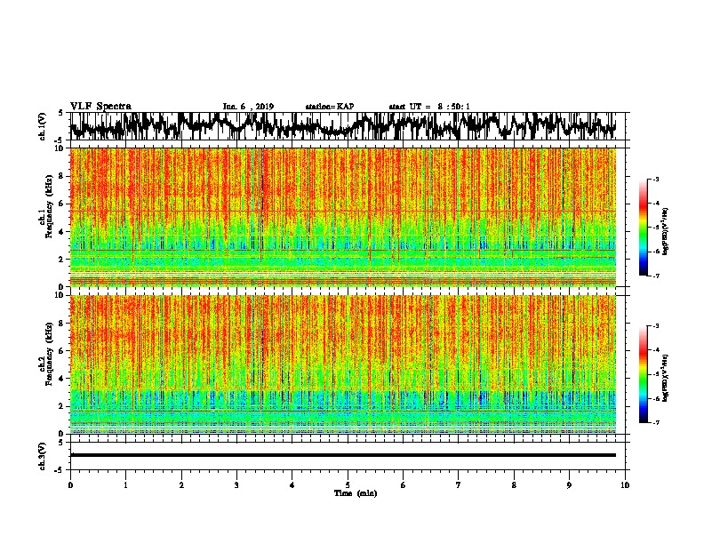Viewport: 704px width, 544px height.
Task: Click the 8 kHz tick on ch.2 frequency axis
Action: click(61, 324)
